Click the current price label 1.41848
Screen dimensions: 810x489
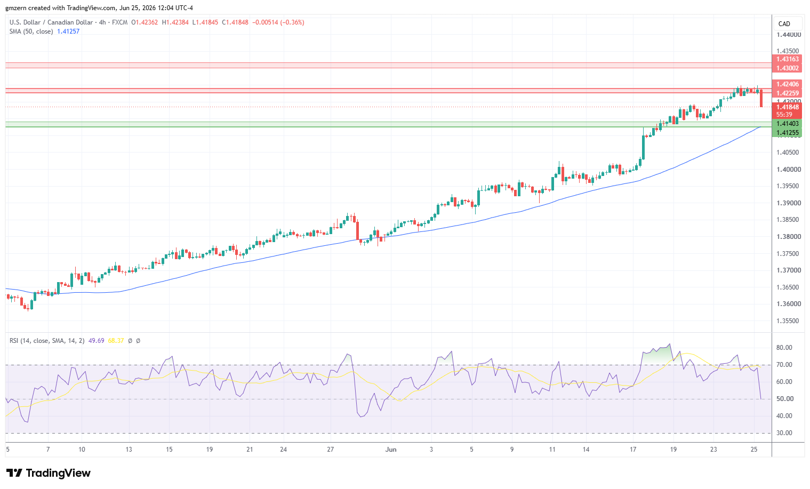coord(787,107)
